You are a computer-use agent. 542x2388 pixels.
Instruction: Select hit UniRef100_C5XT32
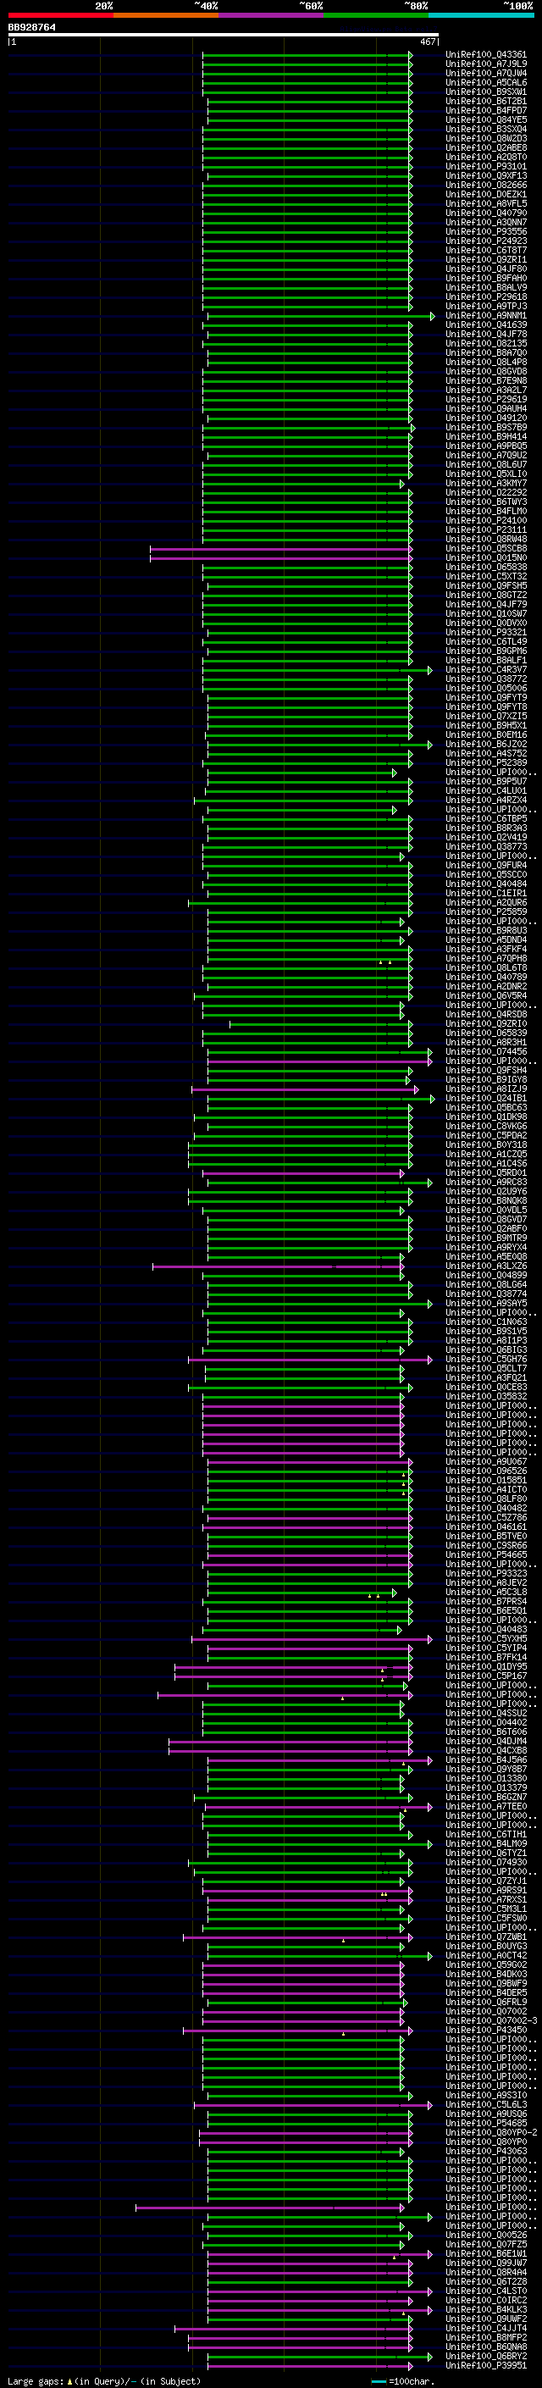click(x=486, y=577)
